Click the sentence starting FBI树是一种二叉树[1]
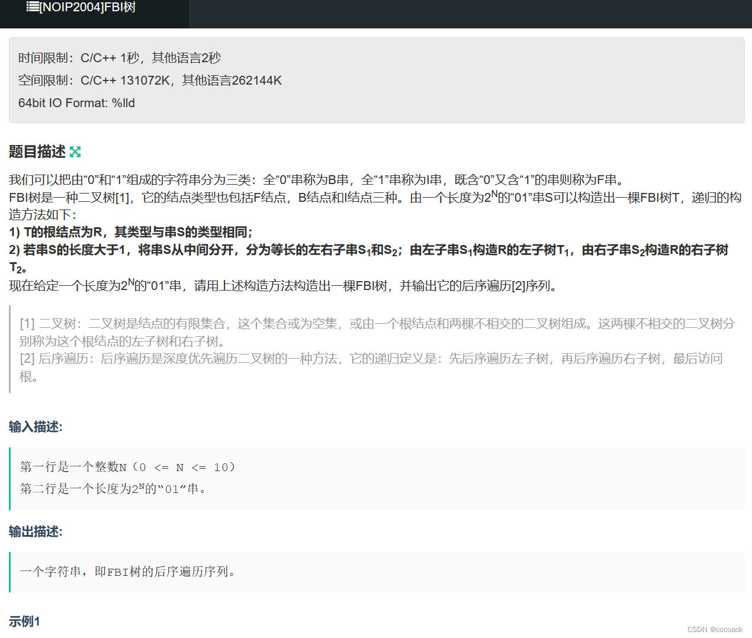The width and height of the screenshot is (752, 638). 375,206
